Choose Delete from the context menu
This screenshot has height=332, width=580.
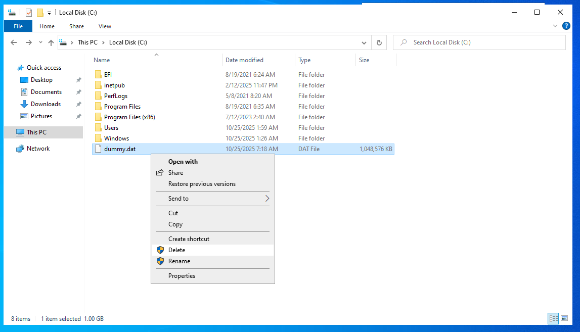tap(213, 250)
